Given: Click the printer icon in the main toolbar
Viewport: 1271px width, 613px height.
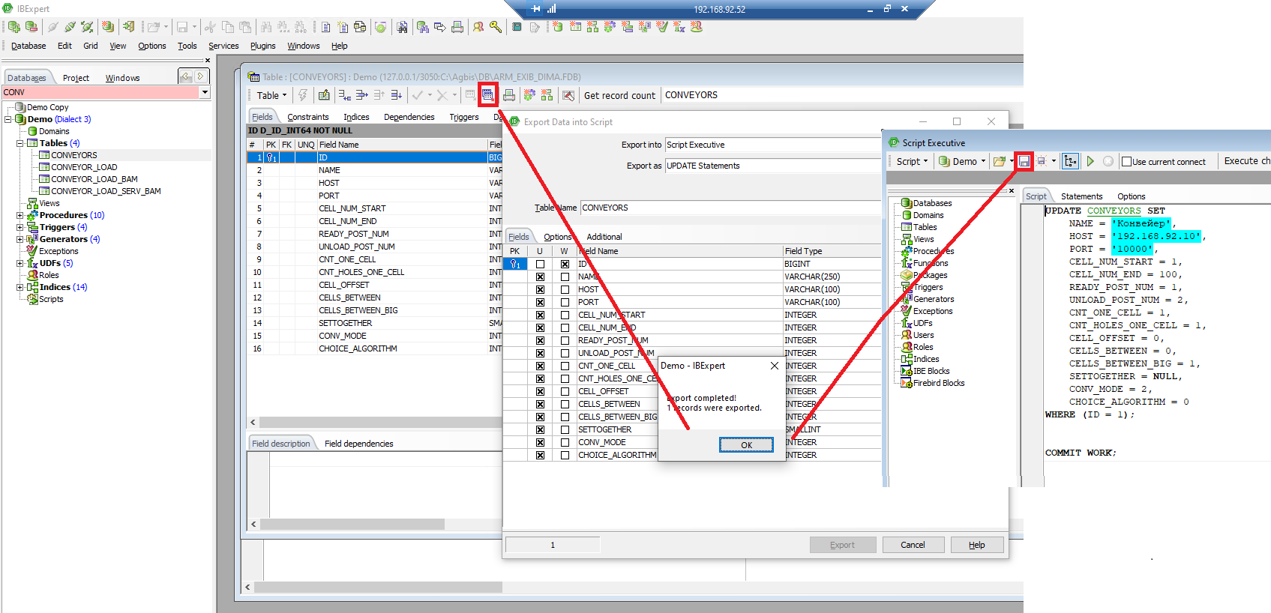Looking at the screenshot, I should point(457,27).
